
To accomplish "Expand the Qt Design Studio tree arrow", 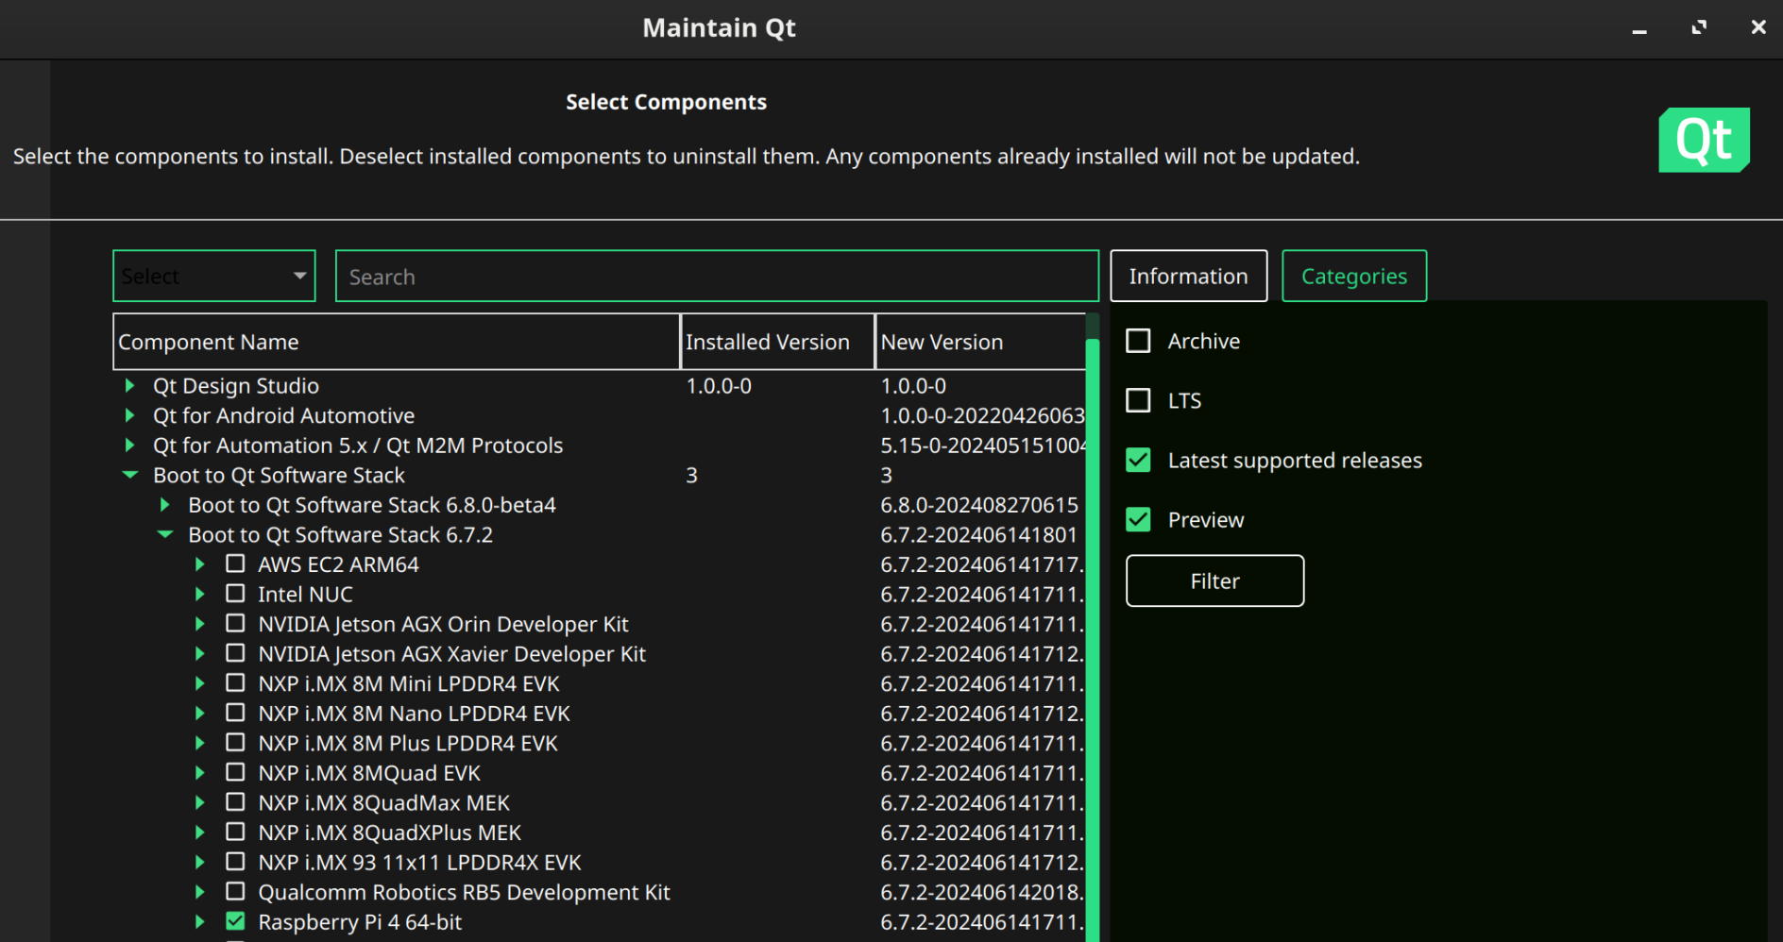I will 129,386.
